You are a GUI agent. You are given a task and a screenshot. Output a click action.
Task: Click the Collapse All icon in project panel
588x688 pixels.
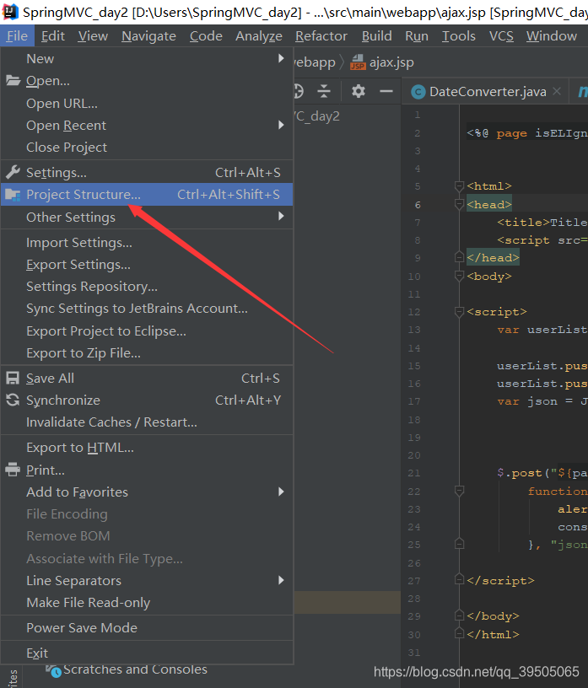(x=324, y=91)
